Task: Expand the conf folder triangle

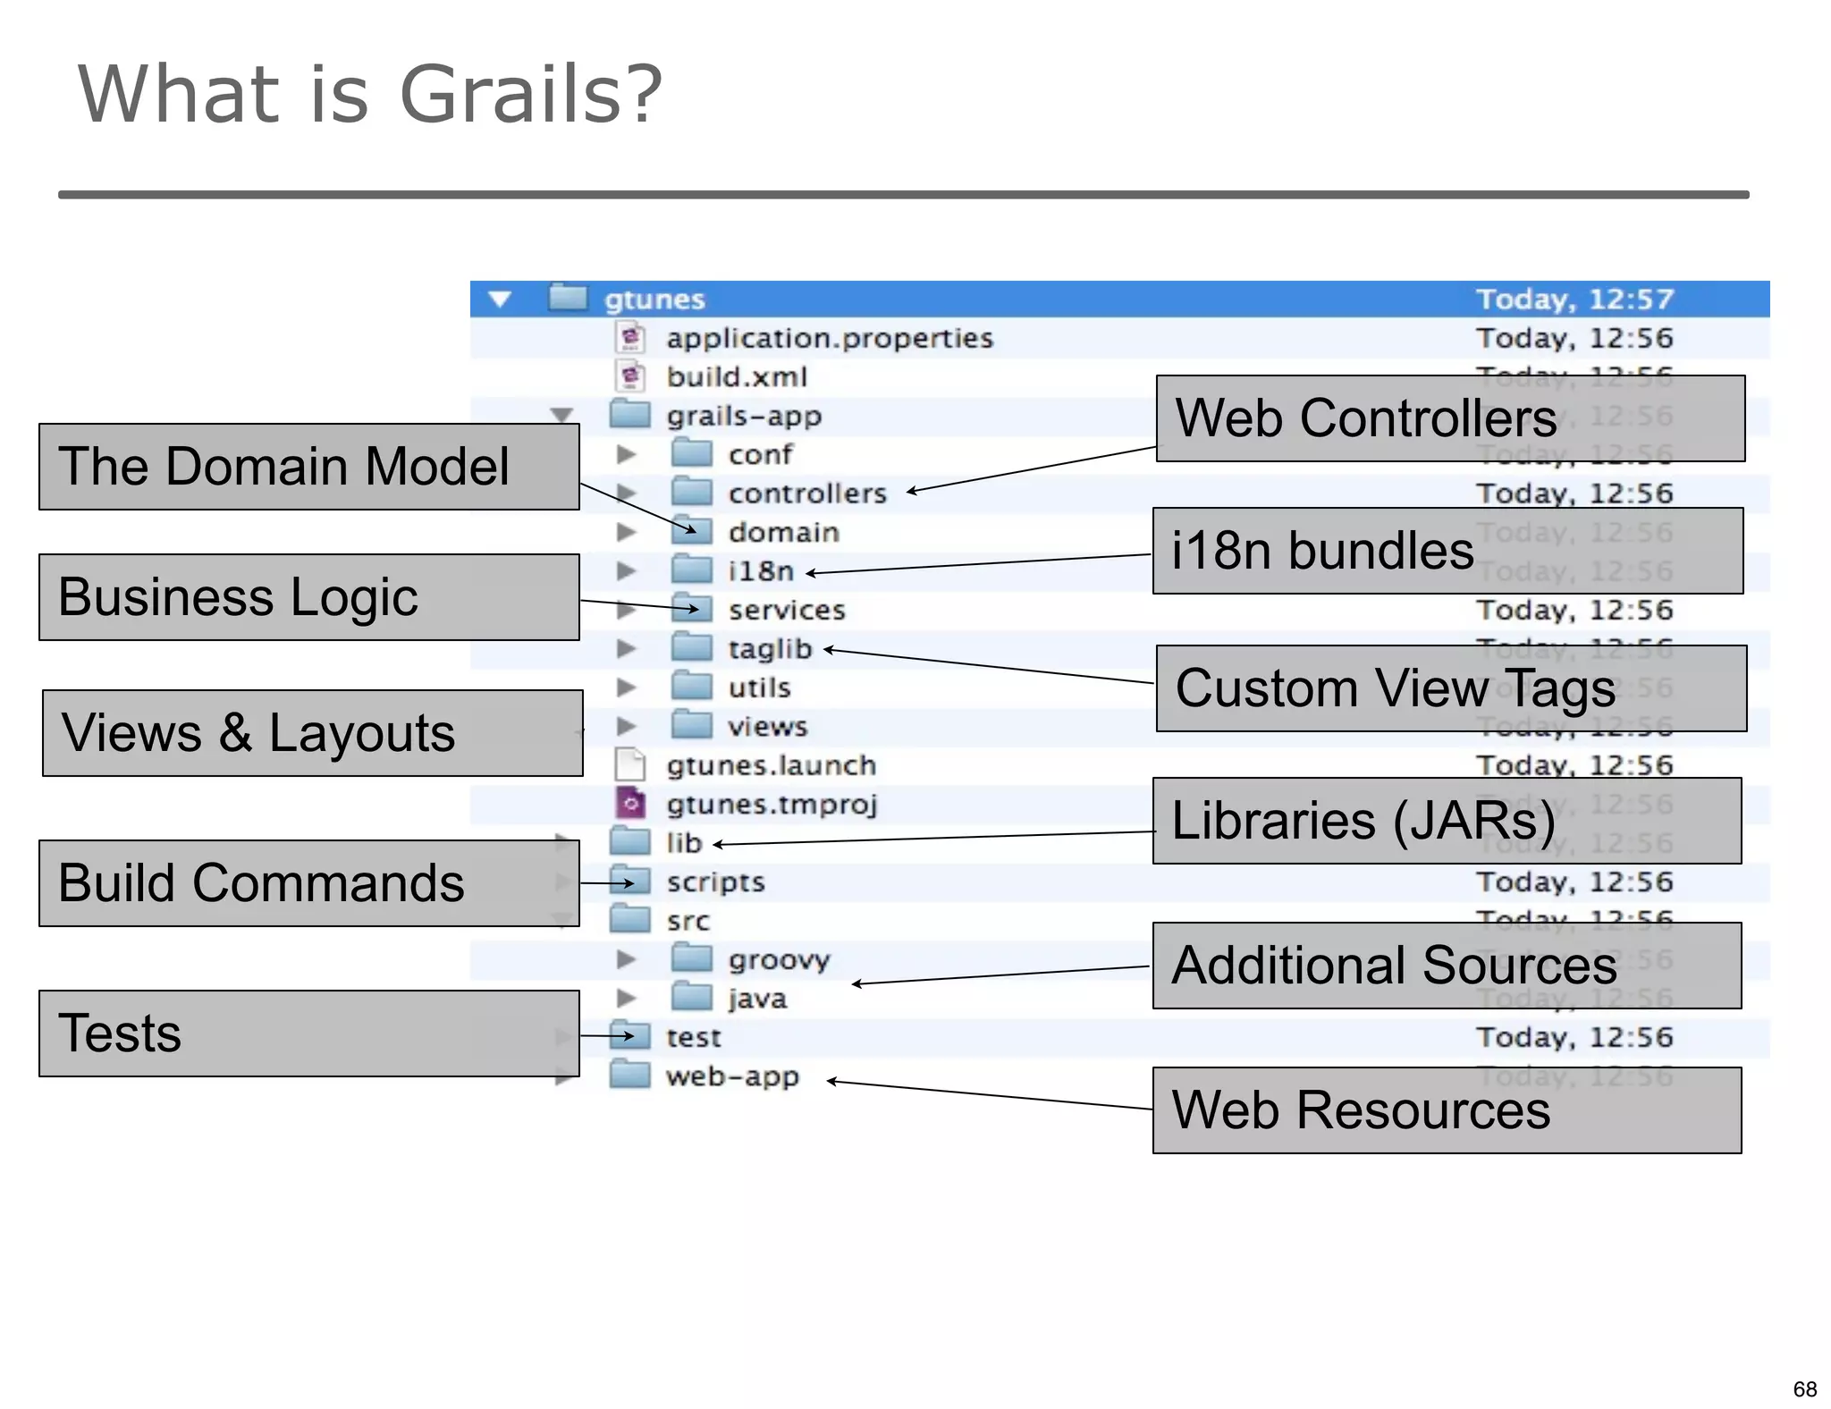Action: click(626, 454)
